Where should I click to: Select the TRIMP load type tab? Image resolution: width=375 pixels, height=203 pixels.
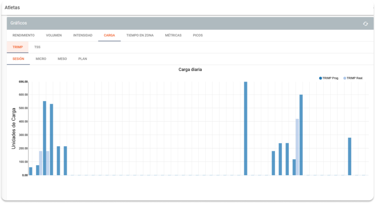pos(18,47)
